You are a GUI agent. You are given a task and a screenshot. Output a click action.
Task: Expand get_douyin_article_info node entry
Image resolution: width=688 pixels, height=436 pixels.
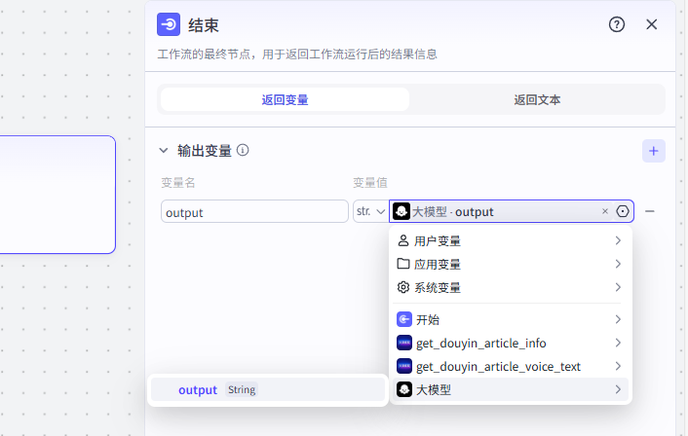(x=511, y=343)
